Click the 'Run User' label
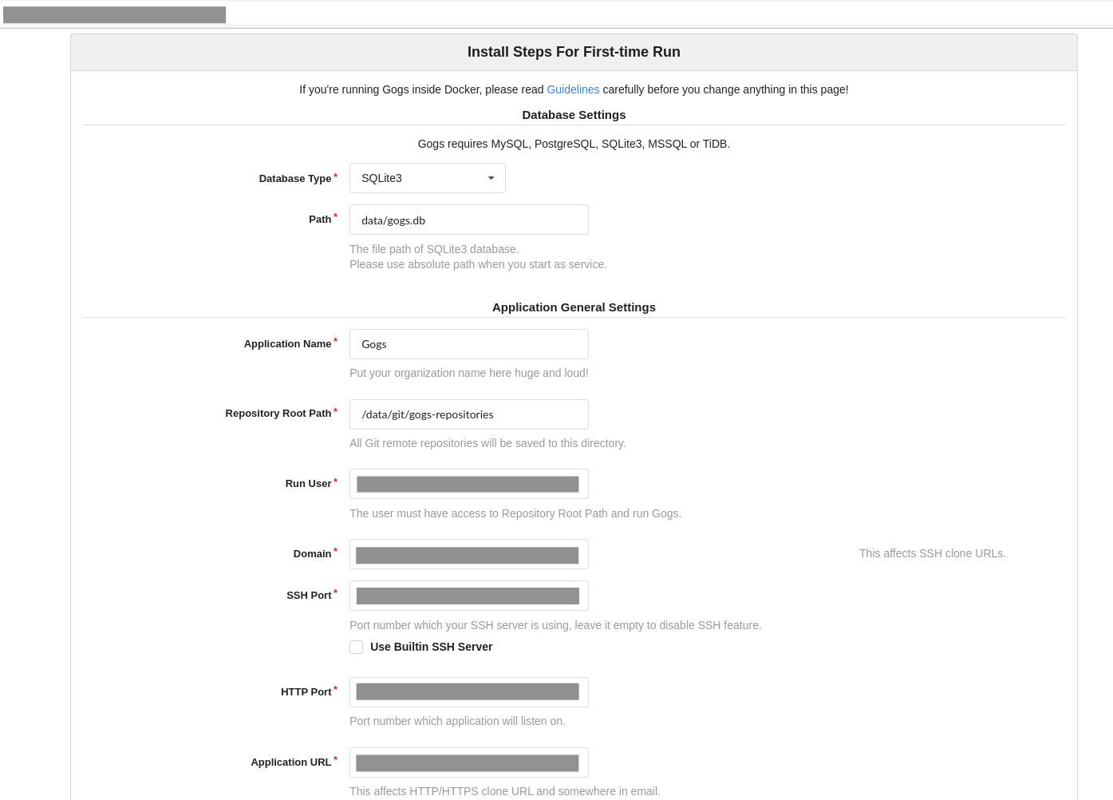 pyautogui.click(x=308, y=484)
